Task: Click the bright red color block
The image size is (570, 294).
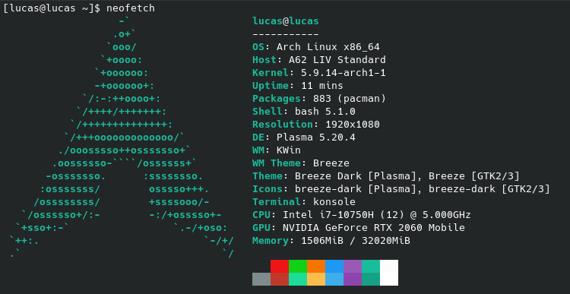Action: click(280, 266)
